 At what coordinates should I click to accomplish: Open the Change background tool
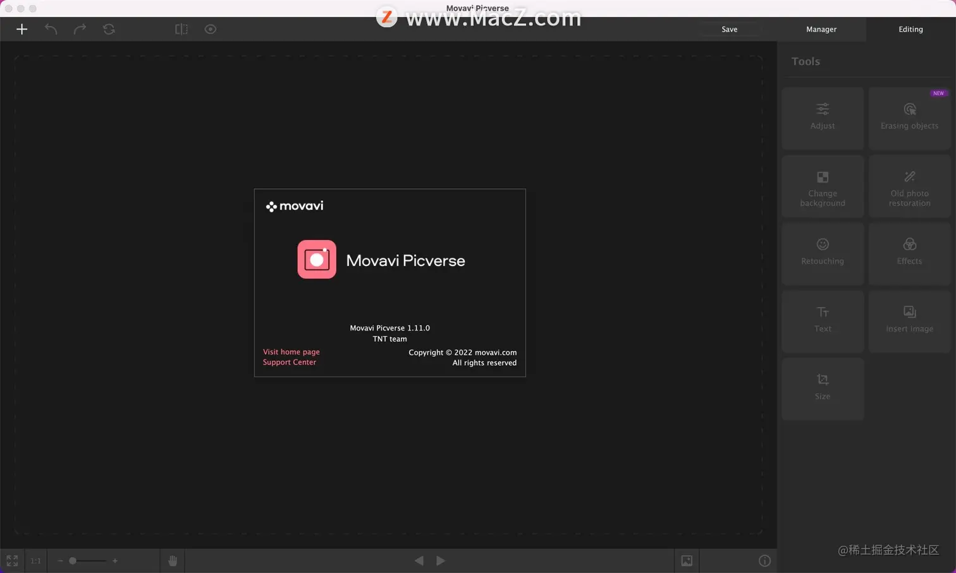pyautogui.click(x=823, y=186)
